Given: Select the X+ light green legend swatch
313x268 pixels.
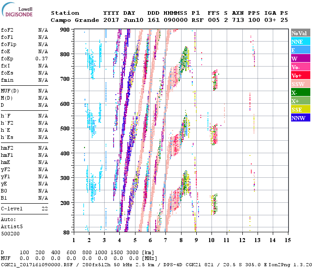Looking at the screenshot, I should pos(300,101).
